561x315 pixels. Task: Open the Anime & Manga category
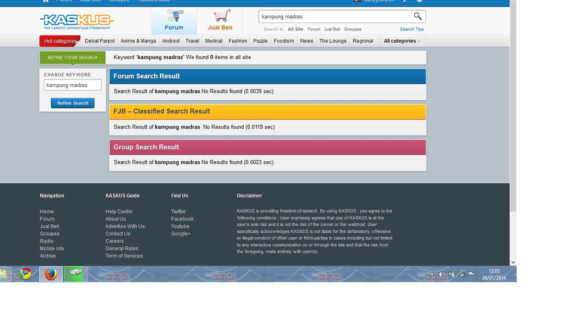click(138, 41)
